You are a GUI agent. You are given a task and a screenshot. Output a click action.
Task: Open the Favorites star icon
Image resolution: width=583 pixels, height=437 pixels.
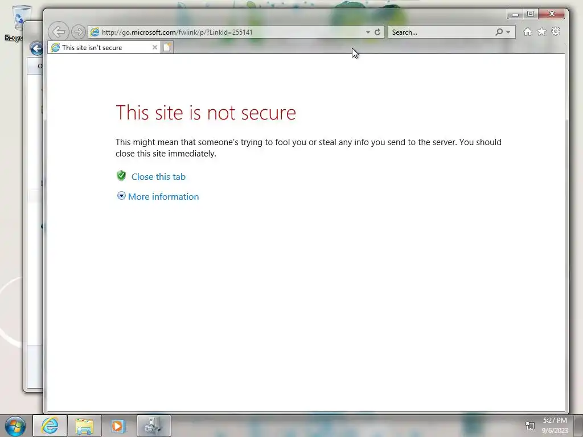[x=541, y=32]
